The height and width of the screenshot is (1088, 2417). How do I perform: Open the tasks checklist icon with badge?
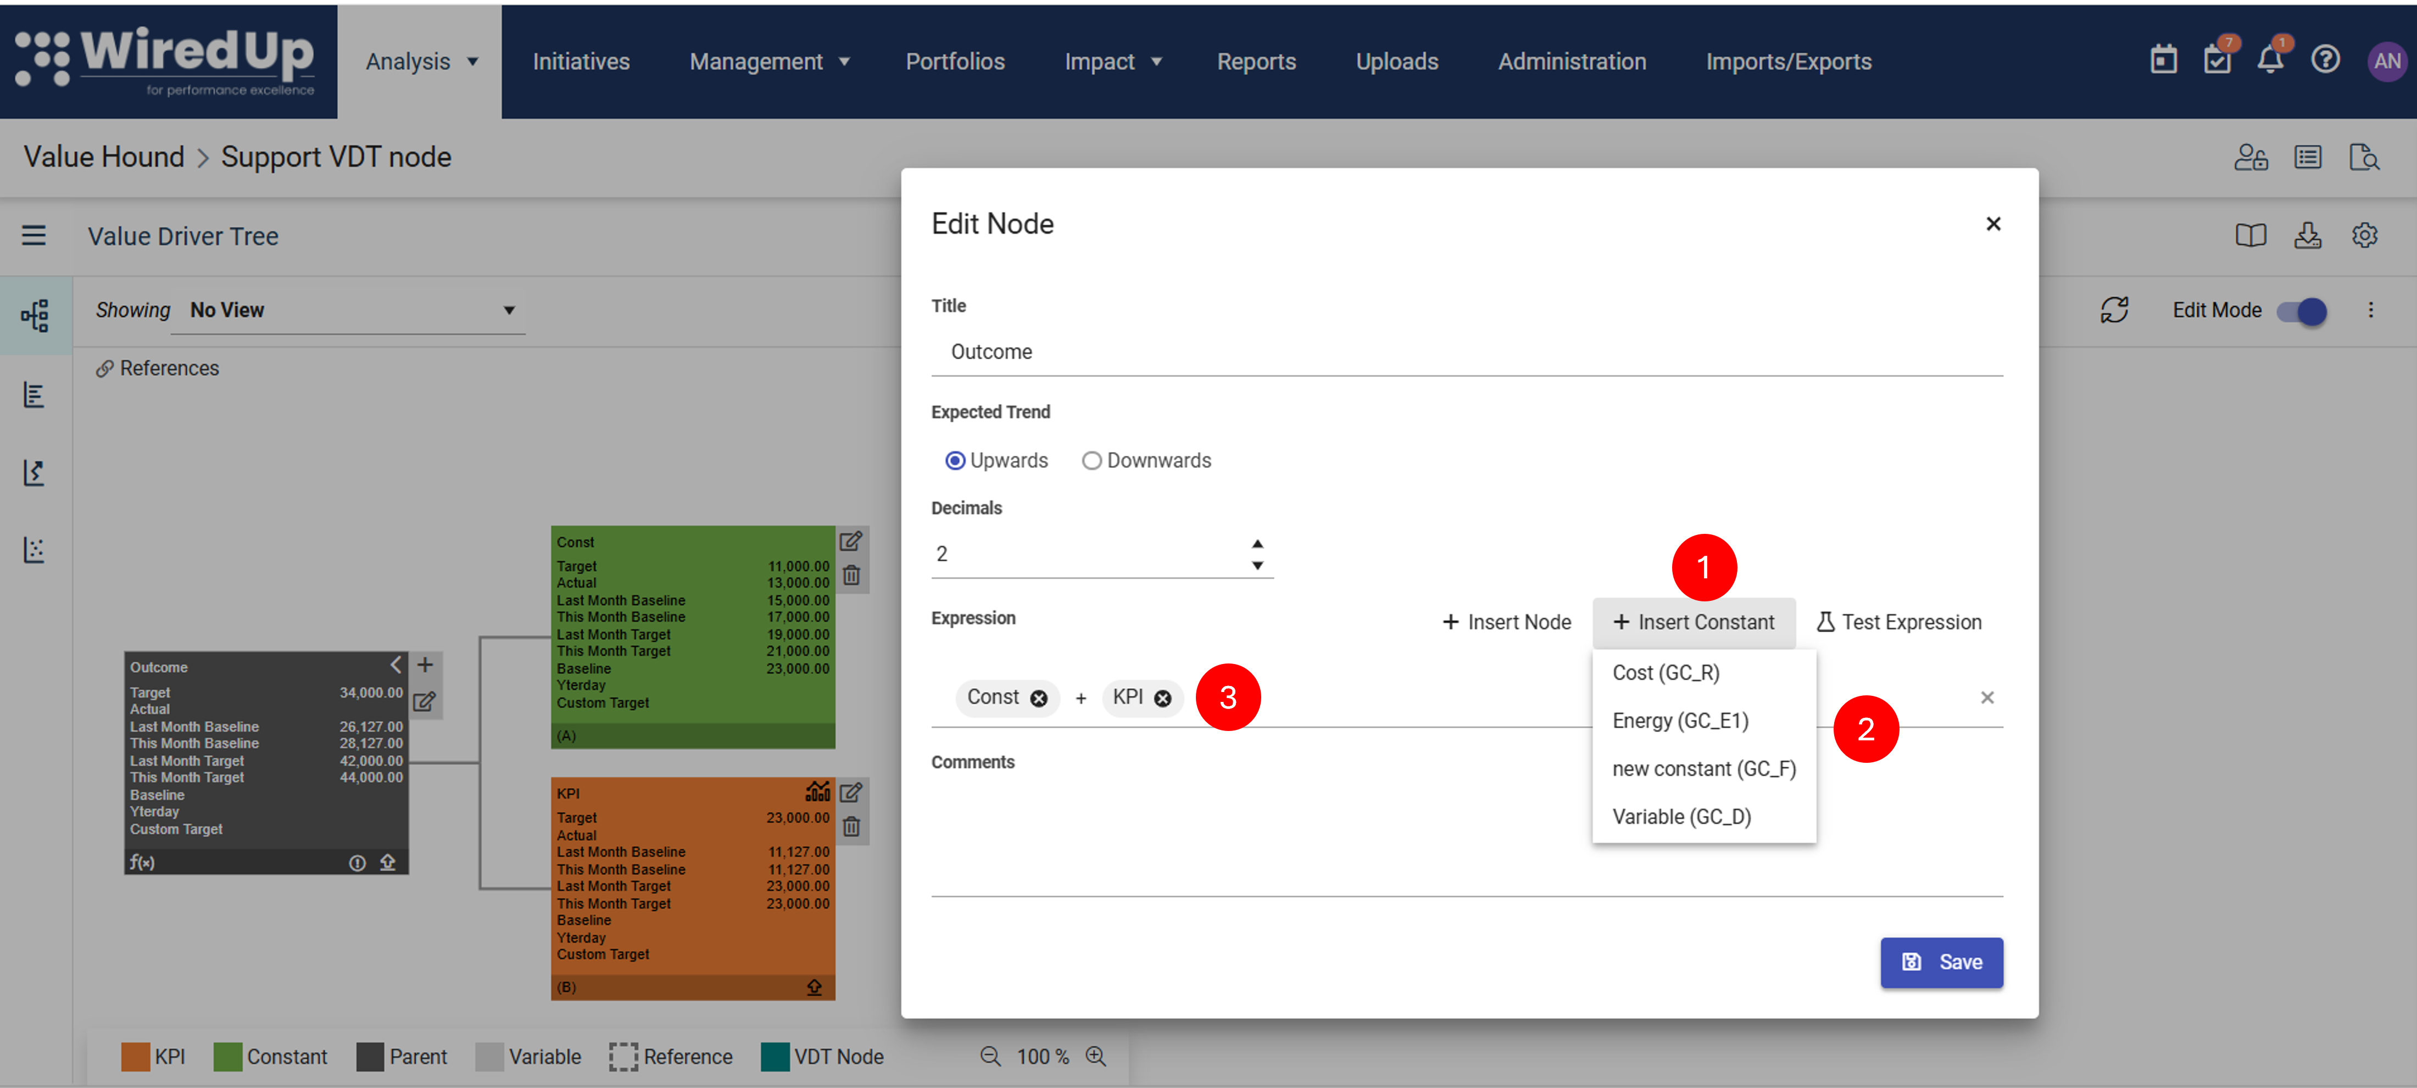pyautogui.click(x=2218, y=58)
